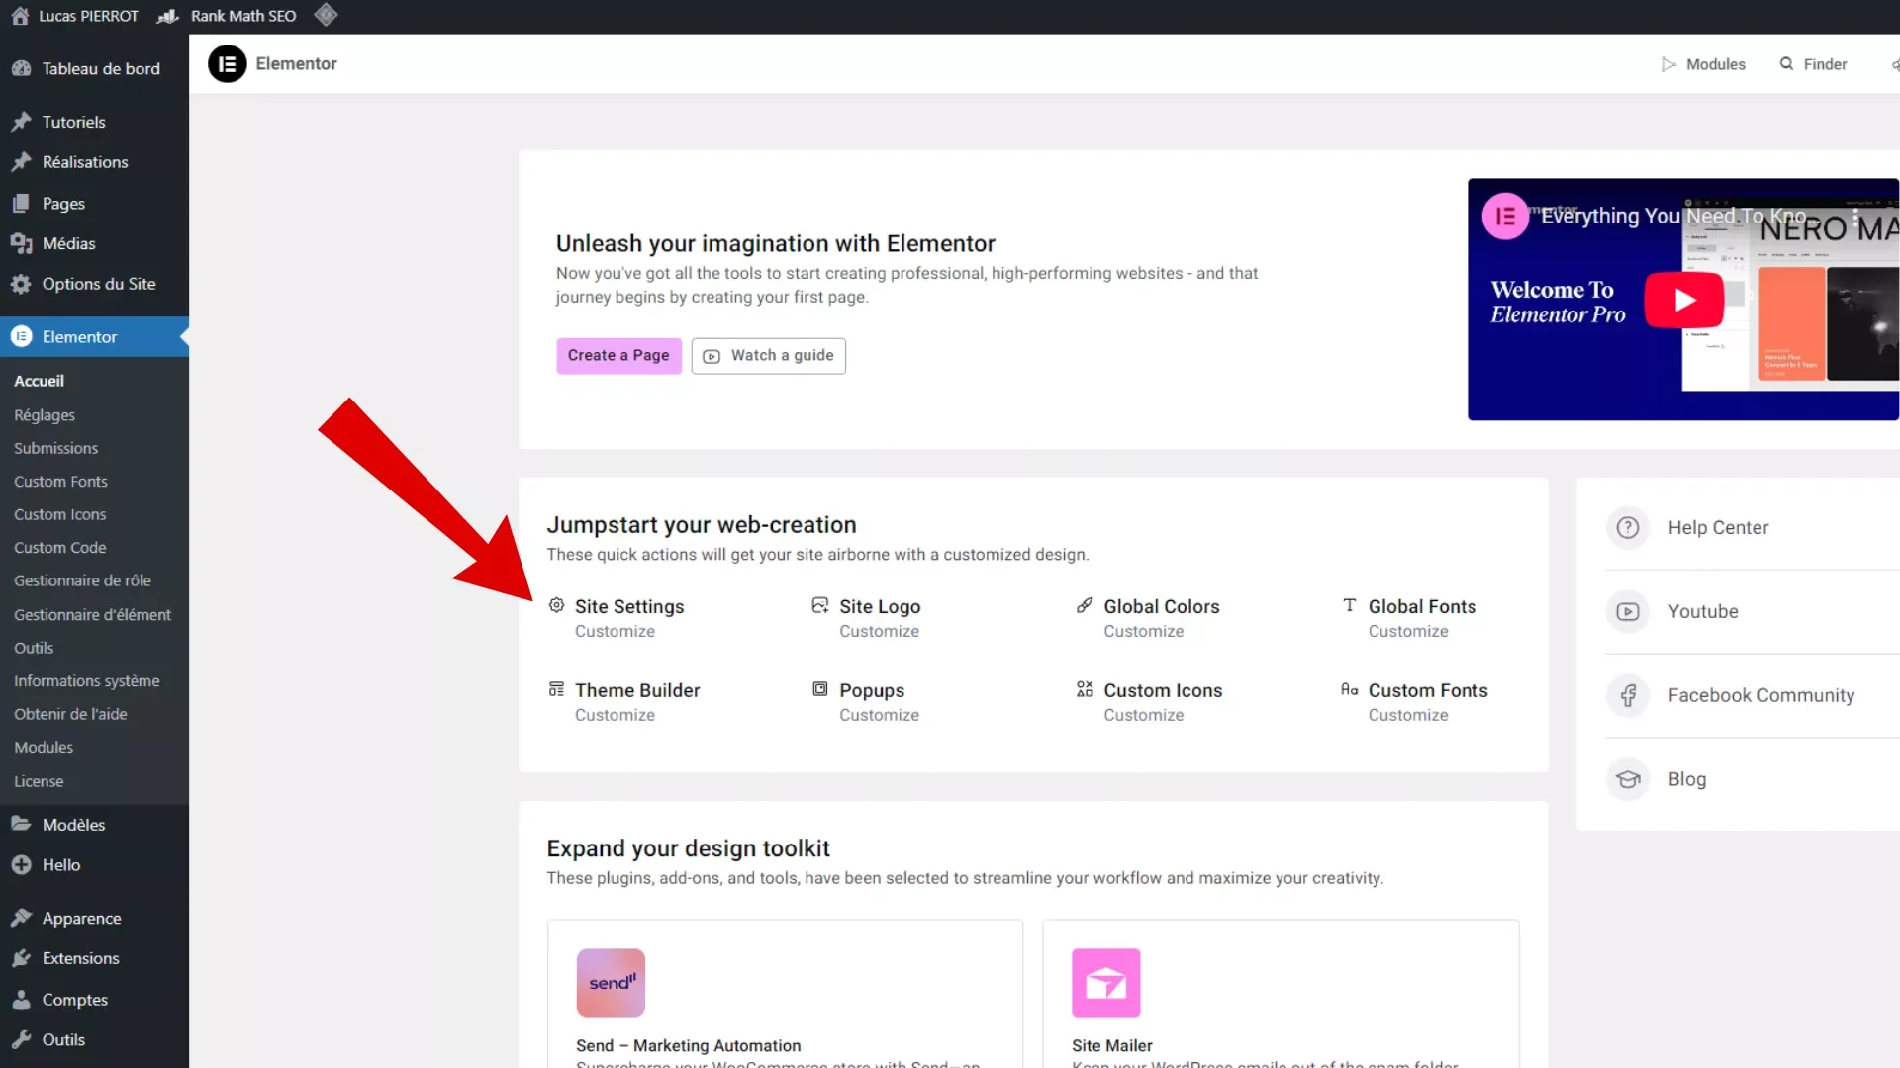Image resolution: width=1900 pixels, height=1068 pixels.
Task: Open Obtenir de l'aide submenu item
Action: click(70, 714)
